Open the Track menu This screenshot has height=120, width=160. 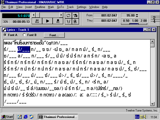tap(70, 7)
